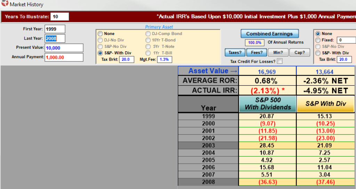Click the First Year field showing 1999
Viewport: 356px width, 189px height.
[55, 29]
